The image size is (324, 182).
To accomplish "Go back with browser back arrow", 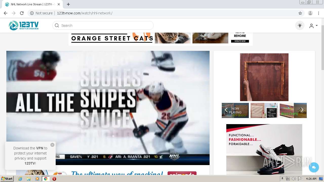I will tap(6, 13).
